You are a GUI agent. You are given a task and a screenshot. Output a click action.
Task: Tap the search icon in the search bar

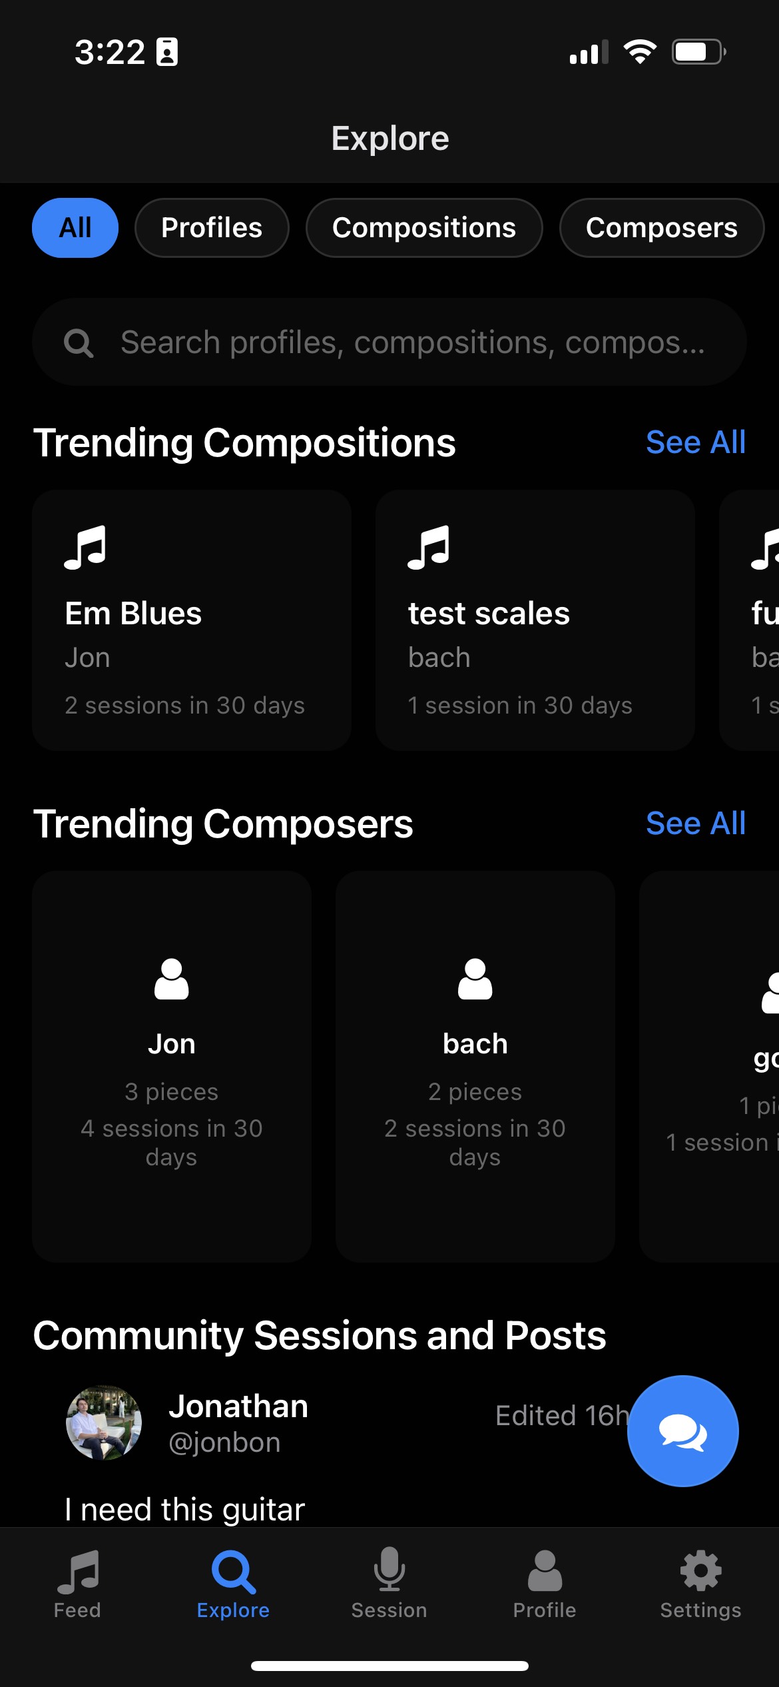79,342
